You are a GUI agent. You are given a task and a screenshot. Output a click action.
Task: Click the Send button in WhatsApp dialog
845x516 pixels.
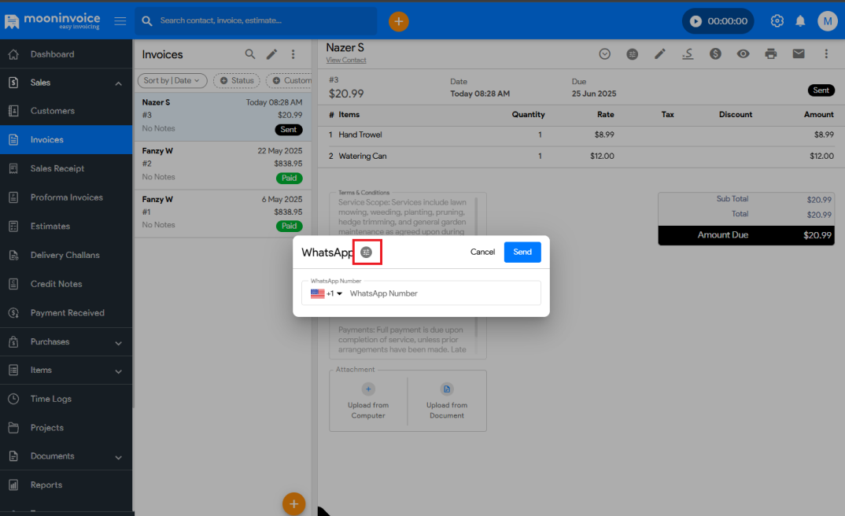point(522,252)
